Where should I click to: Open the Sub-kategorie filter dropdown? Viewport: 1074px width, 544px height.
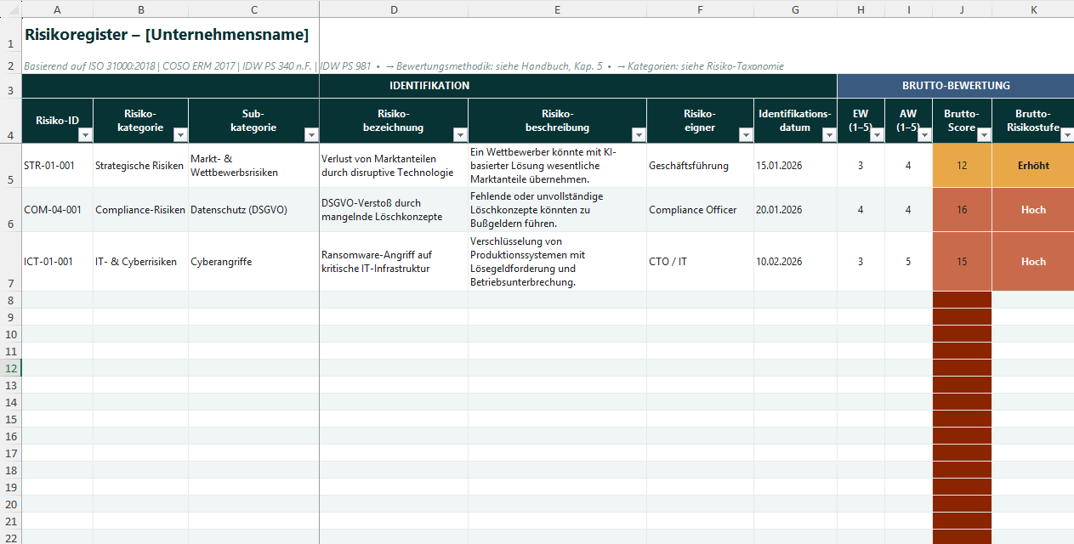click(x=311, y=135)
